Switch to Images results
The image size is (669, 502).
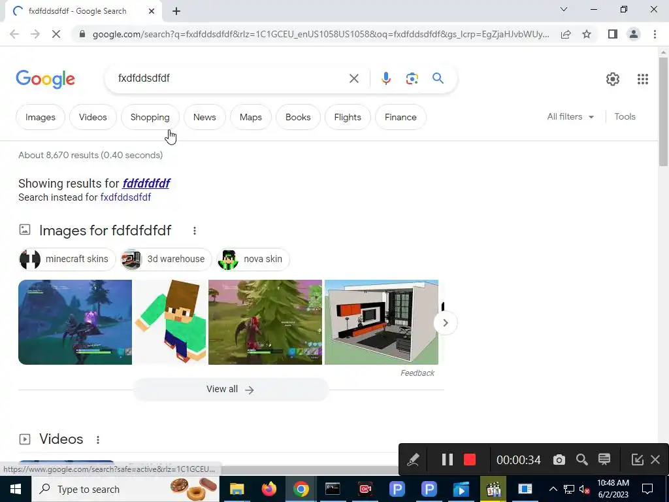click(41, 117)
